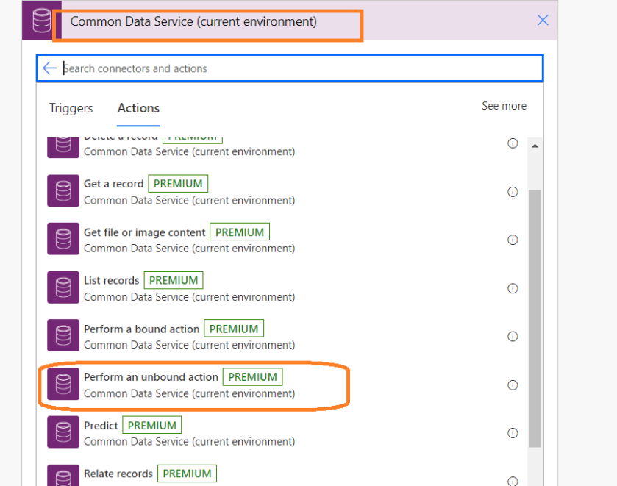Click the back arrow in search box
The height and width of the screenshot is (486, 617).
(x=49, y=68)
